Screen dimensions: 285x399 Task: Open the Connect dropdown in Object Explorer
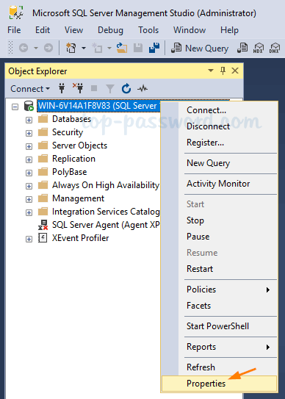click(x=30, y=89)
